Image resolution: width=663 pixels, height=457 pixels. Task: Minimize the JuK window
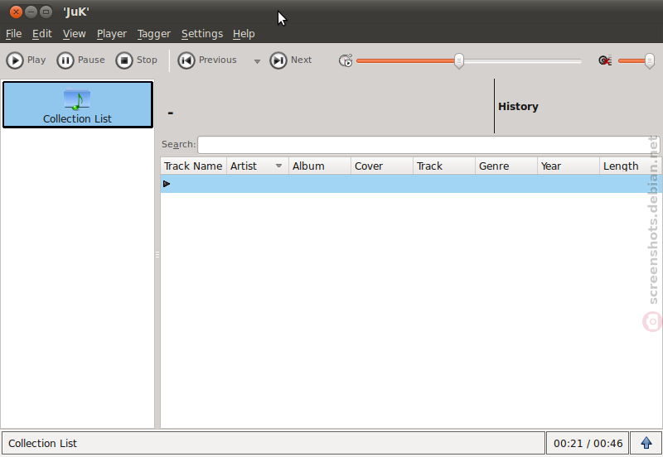click(31, 12)
